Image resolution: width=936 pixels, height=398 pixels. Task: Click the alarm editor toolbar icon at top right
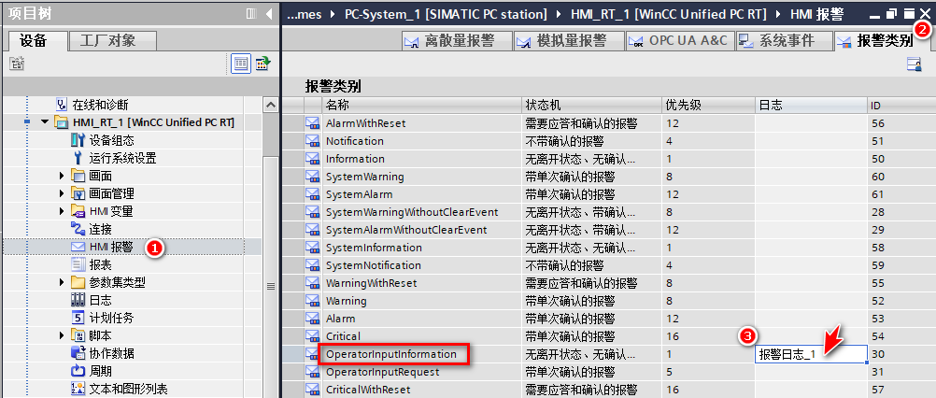click(x=914, y=65)
